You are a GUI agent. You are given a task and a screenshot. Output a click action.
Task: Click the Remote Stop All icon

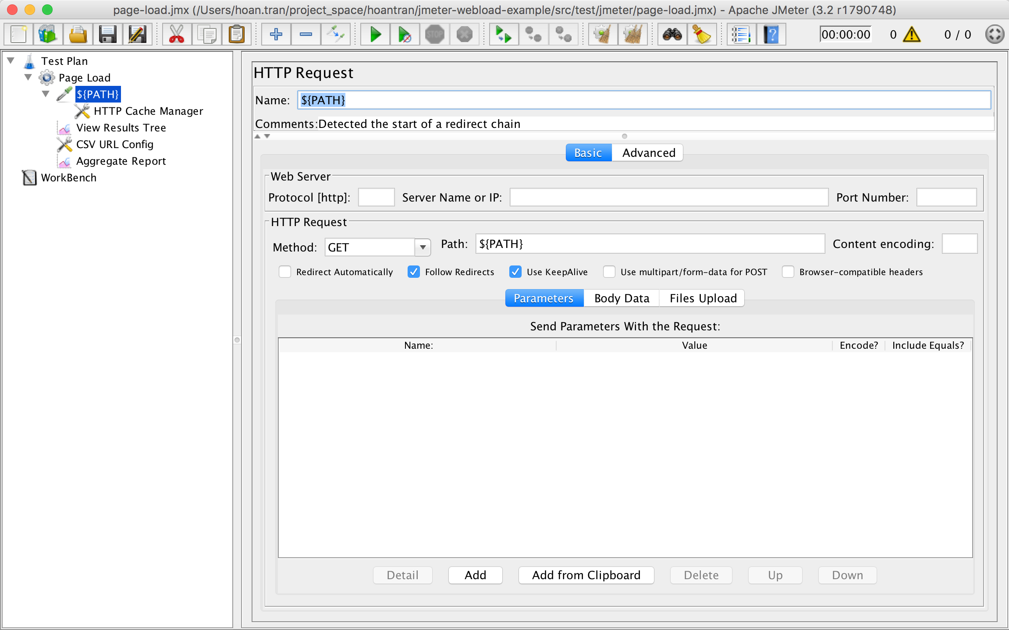tap(533, 34)
